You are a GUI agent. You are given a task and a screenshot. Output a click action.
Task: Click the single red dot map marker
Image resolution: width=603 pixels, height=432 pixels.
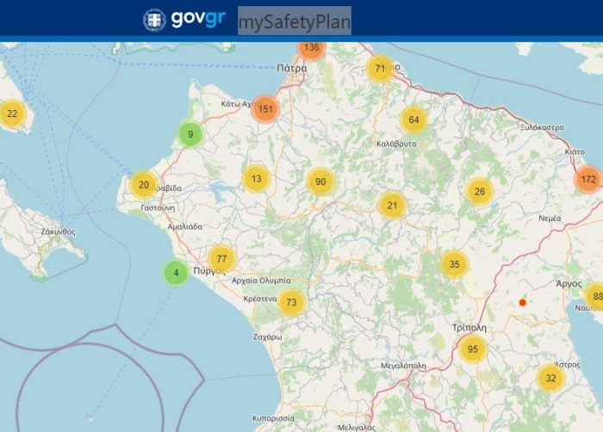pos(522,302)
